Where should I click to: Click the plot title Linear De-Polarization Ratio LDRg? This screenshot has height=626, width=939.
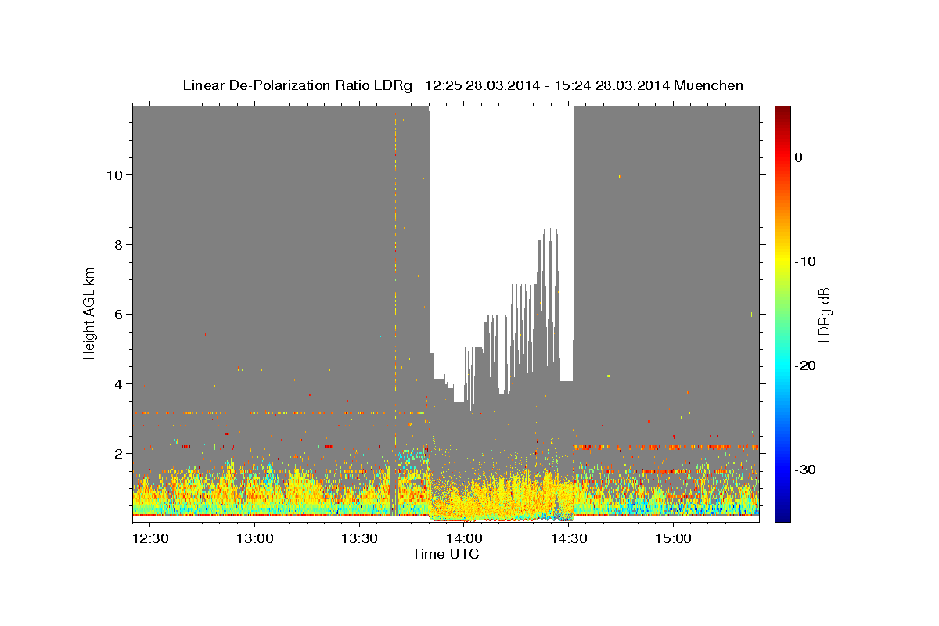(297, 85)
